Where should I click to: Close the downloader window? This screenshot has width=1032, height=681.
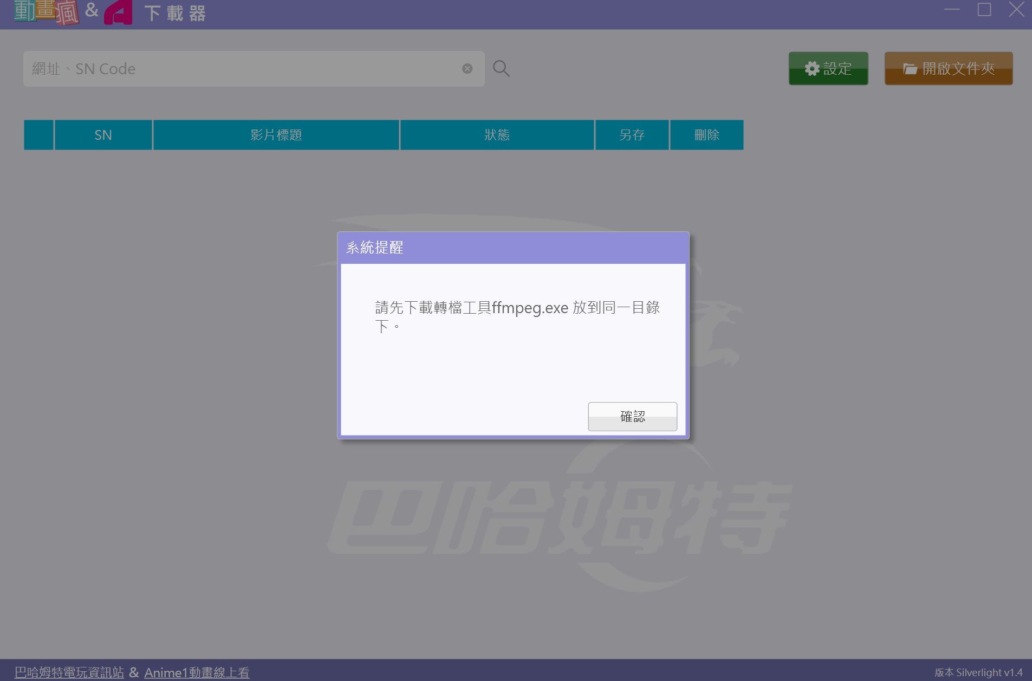(1016, 10)
